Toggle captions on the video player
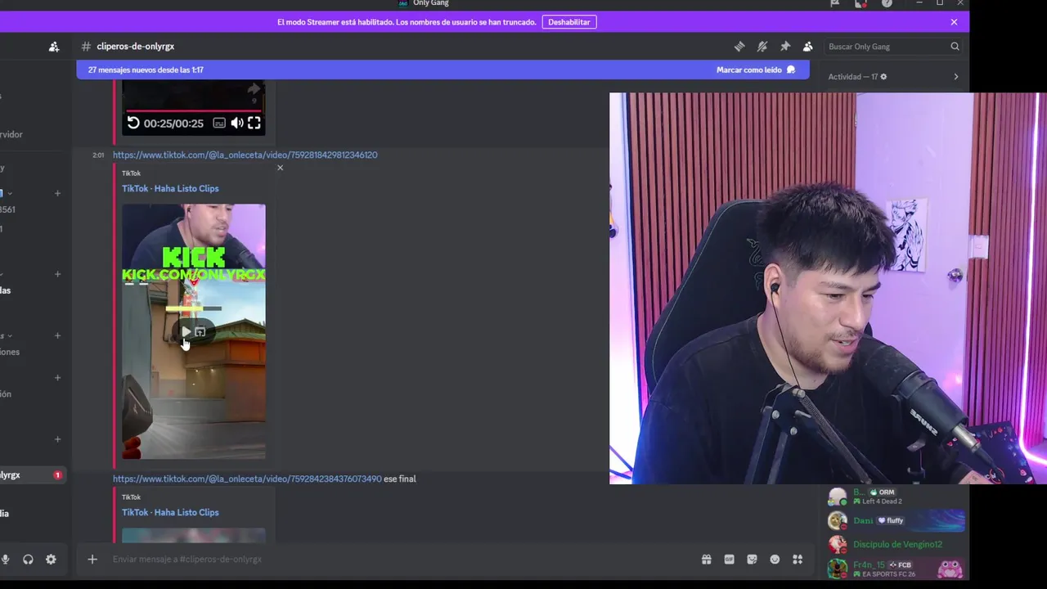1047x589 pixels. click(x=219, y=124)
